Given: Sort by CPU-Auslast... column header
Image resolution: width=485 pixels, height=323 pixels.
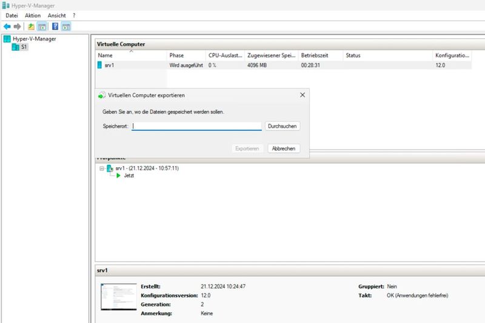Looking at the screenshot, I should 225,55.
